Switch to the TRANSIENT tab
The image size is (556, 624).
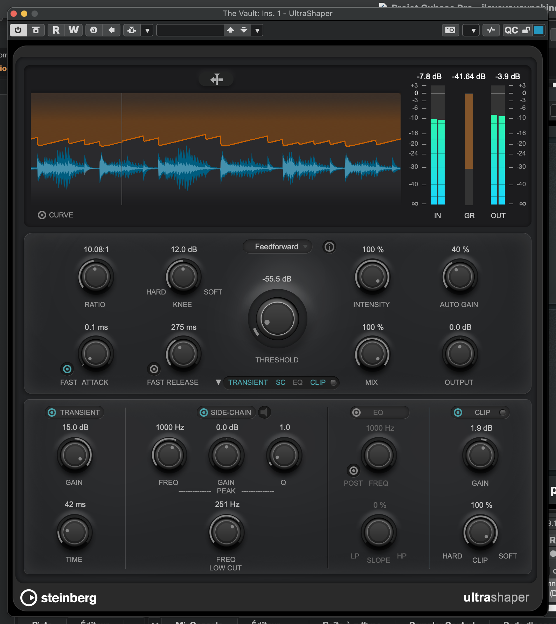point(248,382)
